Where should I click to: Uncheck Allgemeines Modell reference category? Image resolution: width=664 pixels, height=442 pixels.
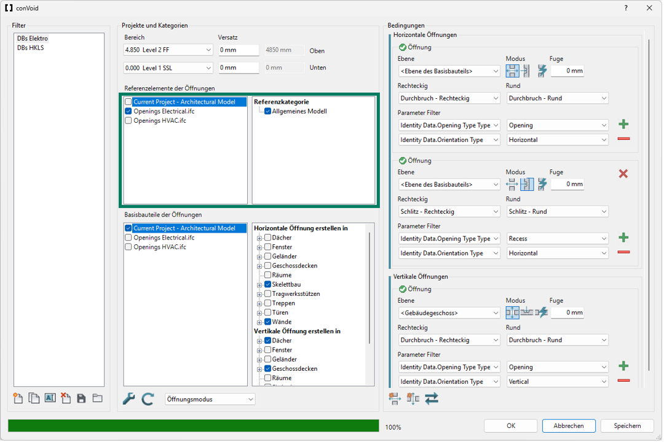pyautogui.click(x=267, y=111)
